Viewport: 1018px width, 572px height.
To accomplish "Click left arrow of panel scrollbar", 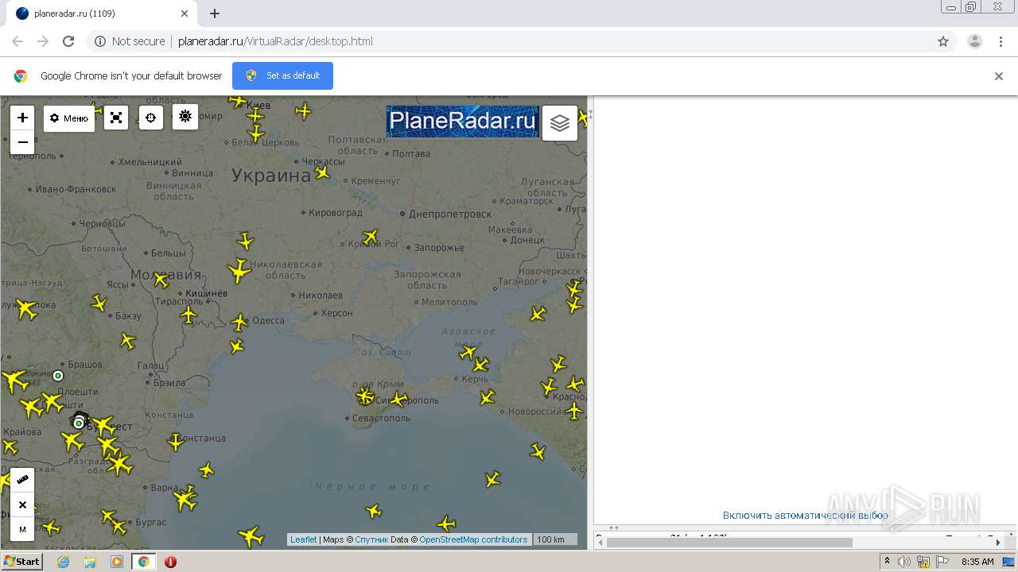I will pyautogui.click(x=600, y=543).
